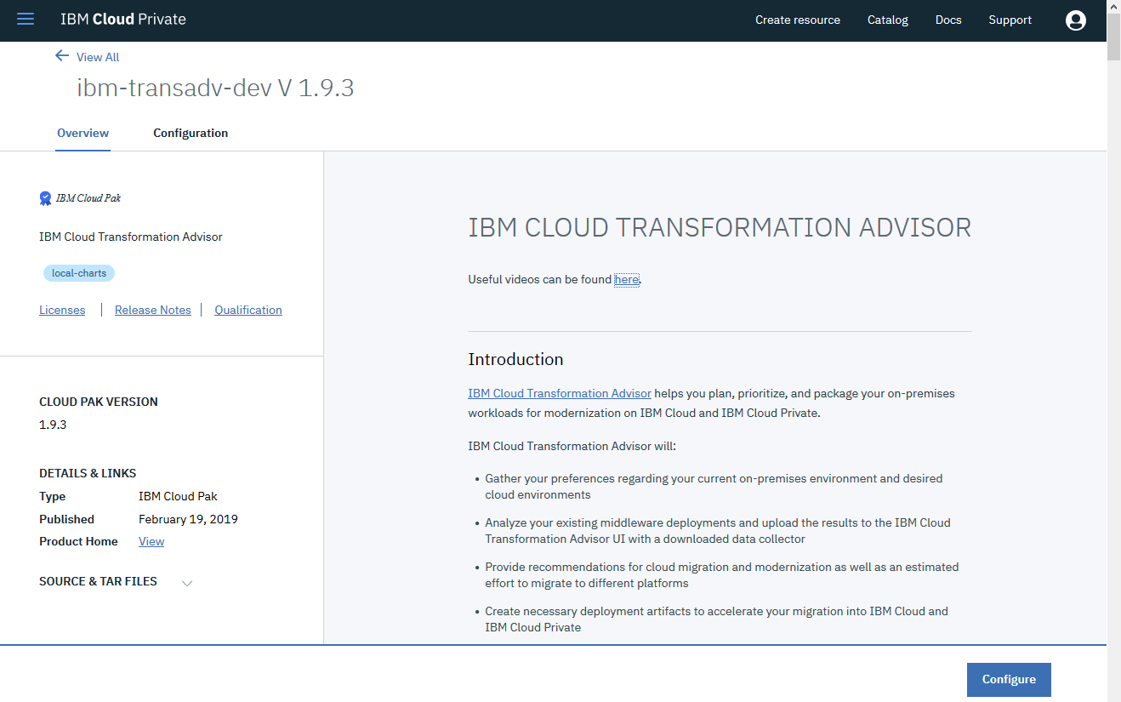Click the scrollbar up arrow
Image resolution: width=1121 pixels, height=702 pixels.
(x=1113, y=7)
